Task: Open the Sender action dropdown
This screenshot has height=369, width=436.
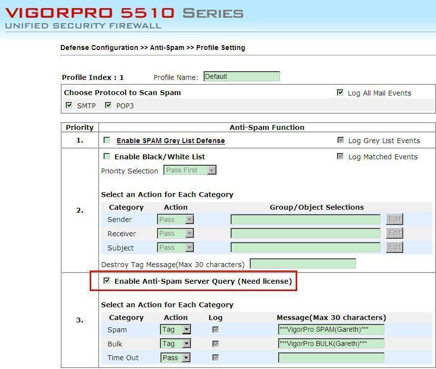Action: click(176, 220)
